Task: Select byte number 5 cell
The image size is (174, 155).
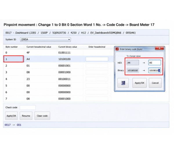Action: [14, 85]
